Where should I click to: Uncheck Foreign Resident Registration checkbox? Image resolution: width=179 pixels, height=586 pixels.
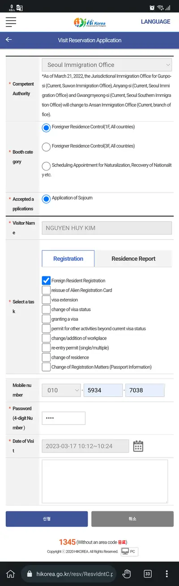[x=46, y=280]
